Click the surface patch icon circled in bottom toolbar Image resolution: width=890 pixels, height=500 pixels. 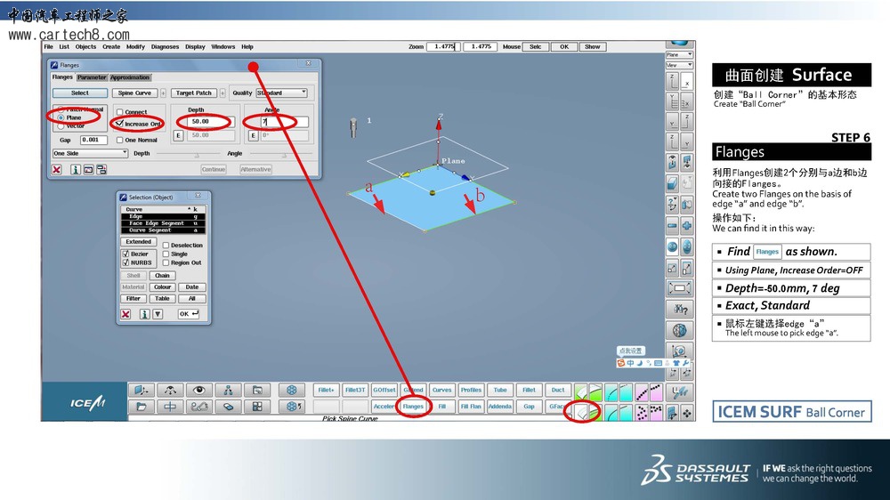pos(583,412)
